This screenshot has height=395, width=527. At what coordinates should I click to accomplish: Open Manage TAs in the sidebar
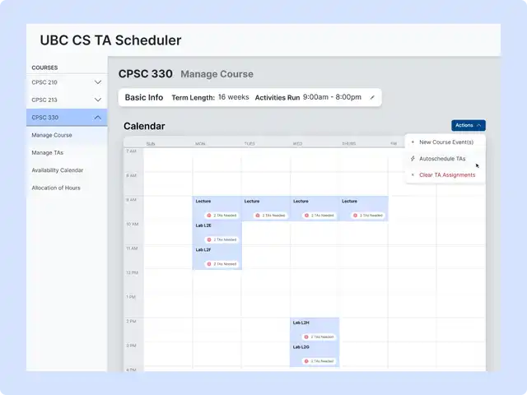click(47, 152)
